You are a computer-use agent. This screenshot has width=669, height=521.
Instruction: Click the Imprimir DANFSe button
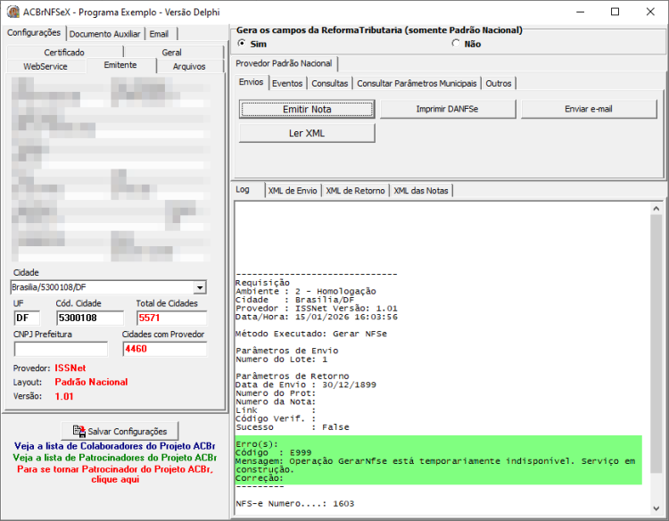pos(448,109)
